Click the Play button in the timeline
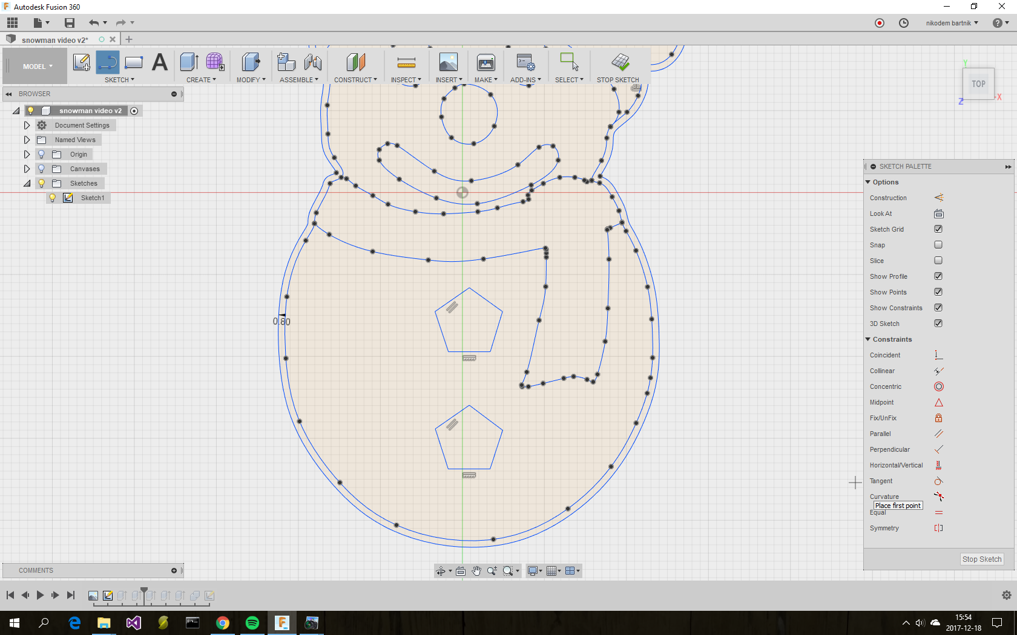 pyautogui.click(x=40, y=595)
